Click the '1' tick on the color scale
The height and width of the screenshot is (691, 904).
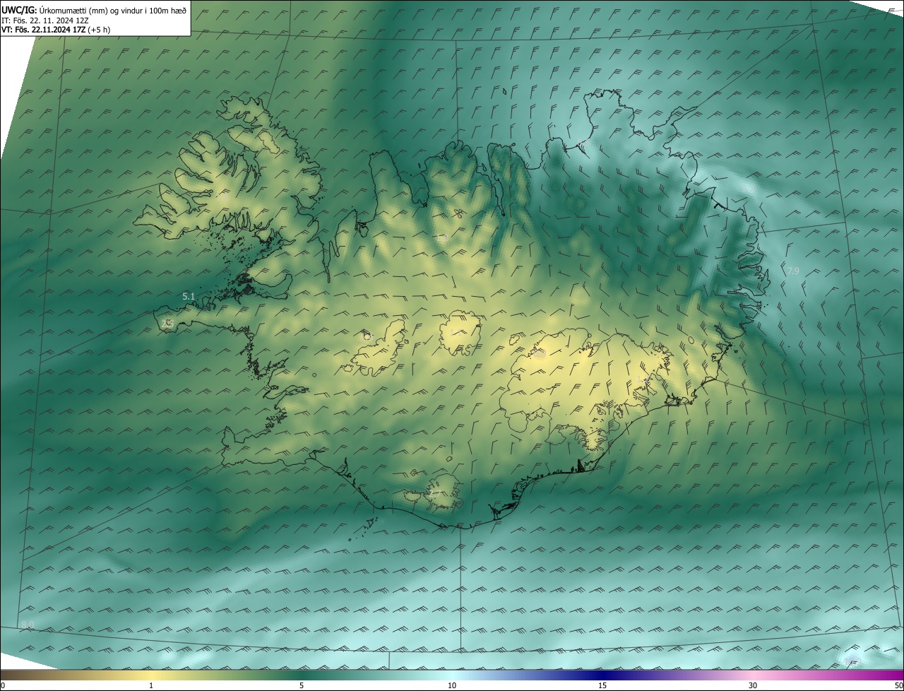tap(151, 685)
